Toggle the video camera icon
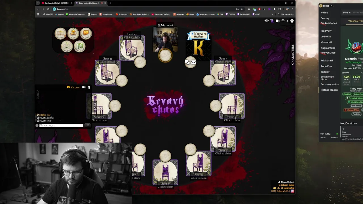 278,21
